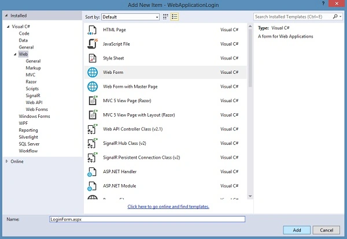Select the Web Form globe icon
The width and height of the screenshot is (347, 239).
[93, 73]
